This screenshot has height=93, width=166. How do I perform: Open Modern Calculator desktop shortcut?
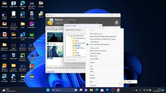click(4, 68)
